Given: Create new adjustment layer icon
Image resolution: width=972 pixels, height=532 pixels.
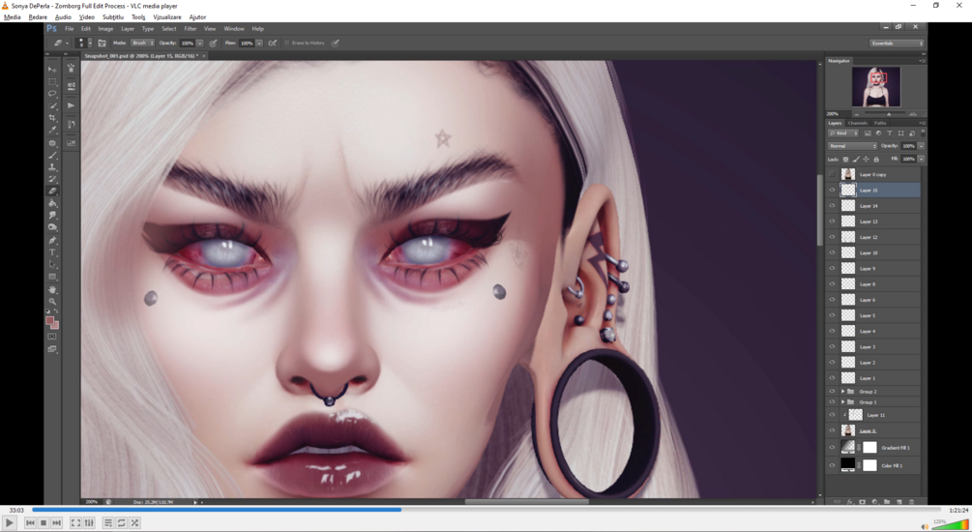Looking at the screenshot, I should point(874,502).
